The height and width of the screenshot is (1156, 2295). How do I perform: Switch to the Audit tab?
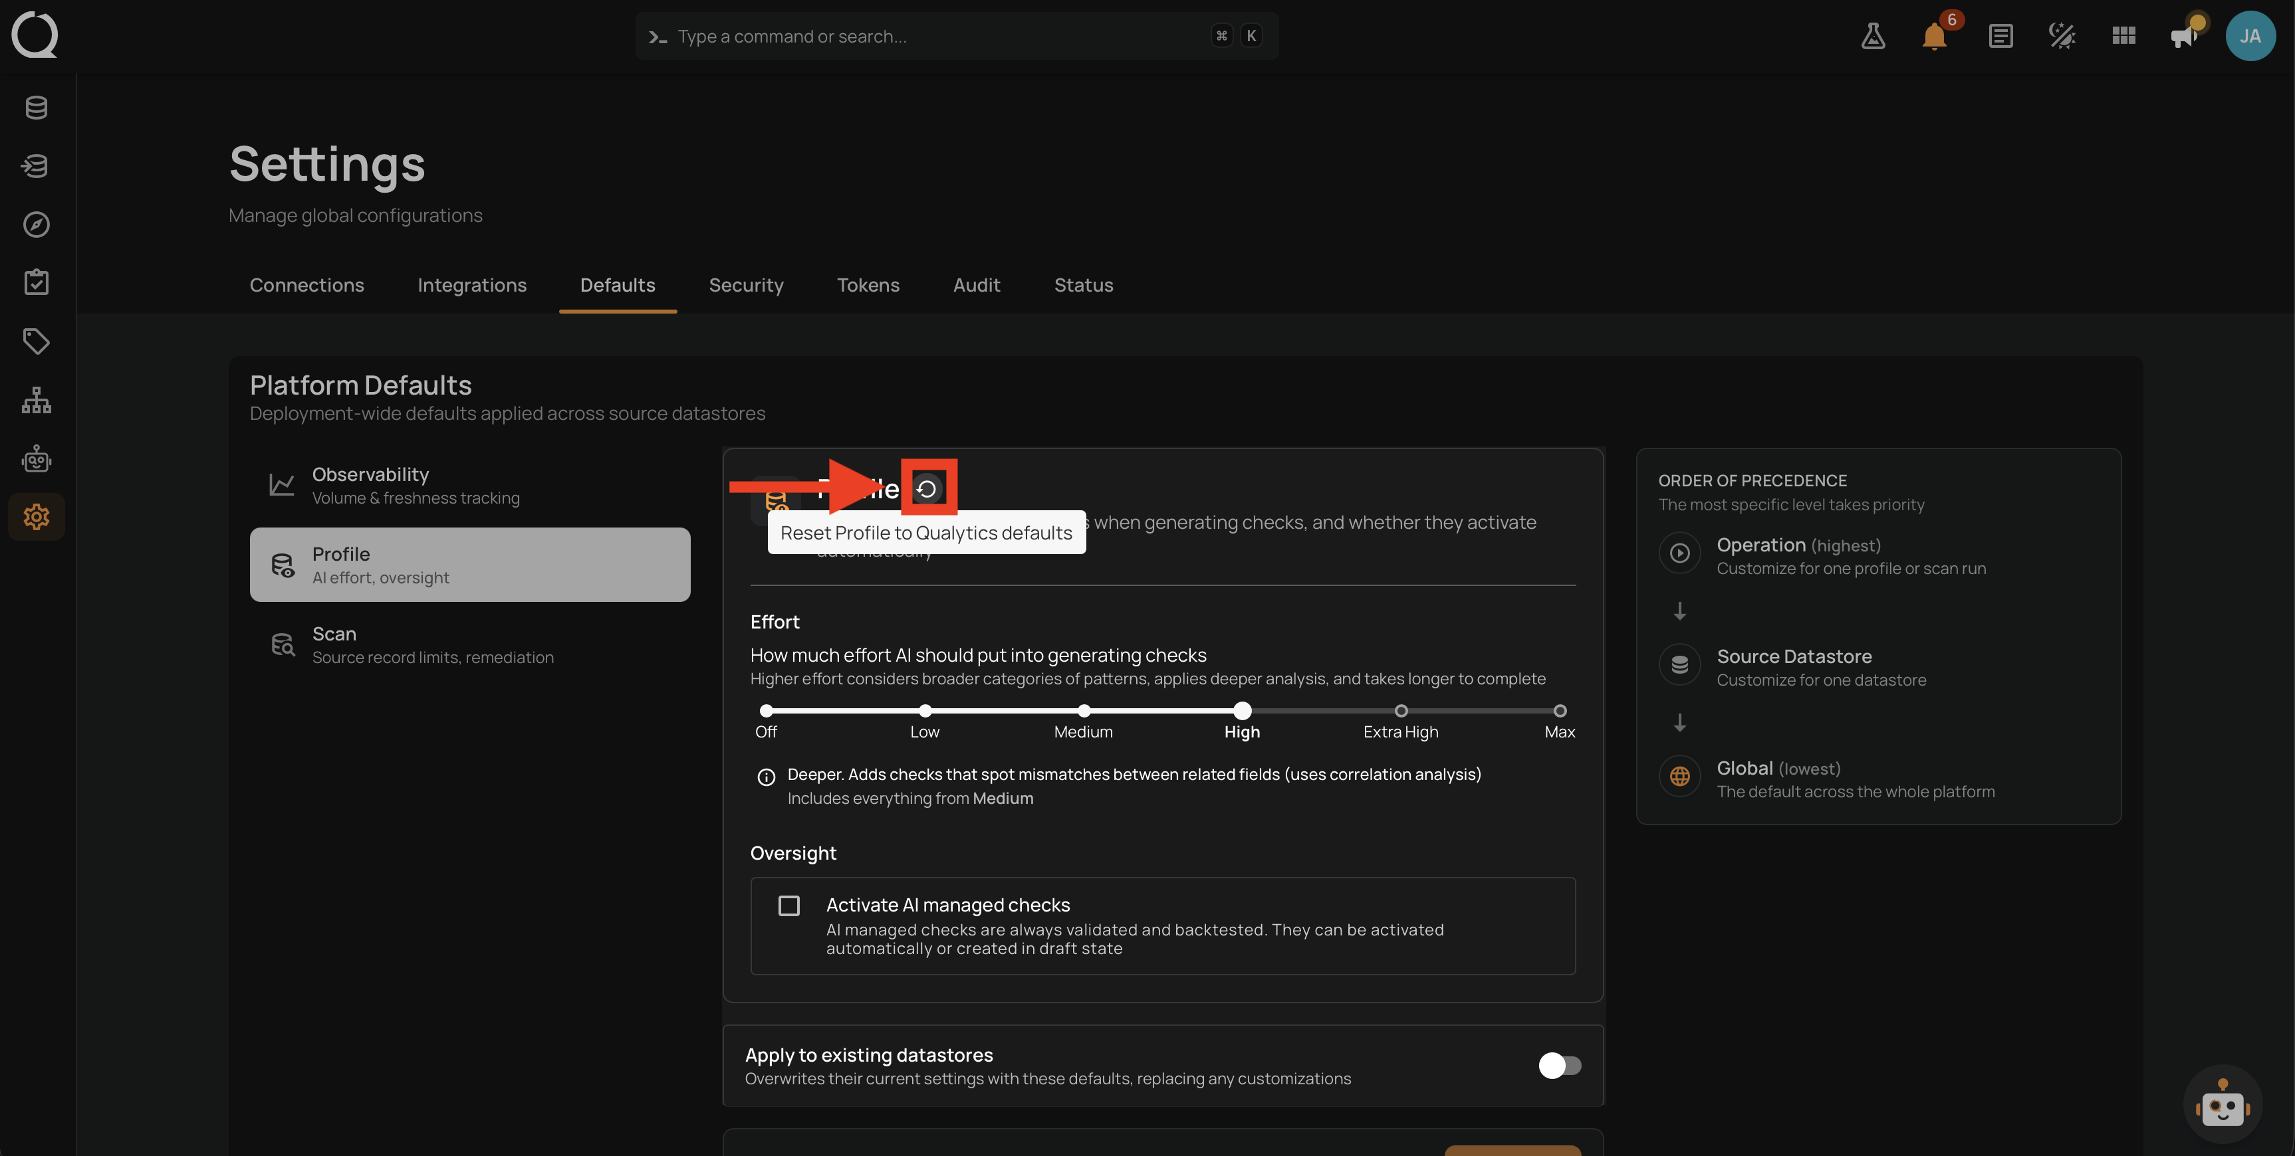click(977, 285)
